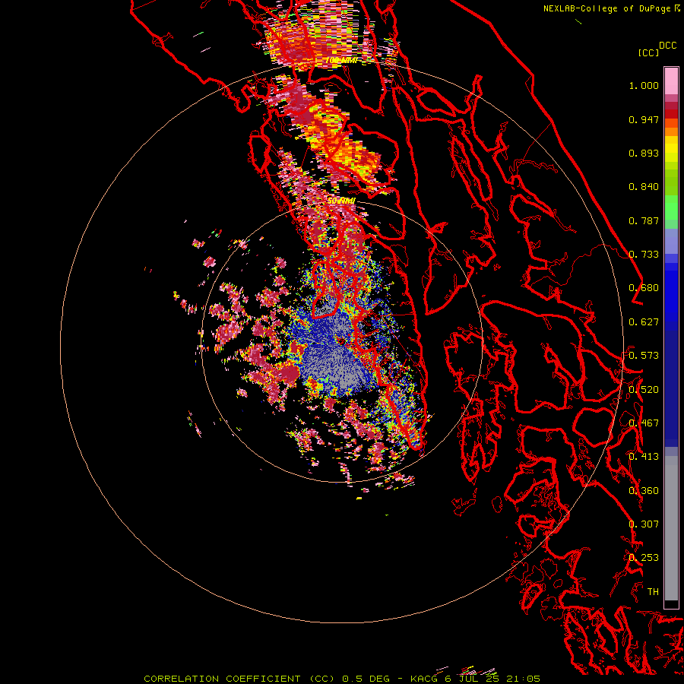The width and height of the screenshot is (684, 684).
Task: Select the 0.573 scale value
Action: (x=644, y=356)
